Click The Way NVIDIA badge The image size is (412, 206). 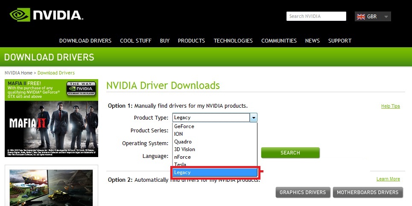click(81, 89)
